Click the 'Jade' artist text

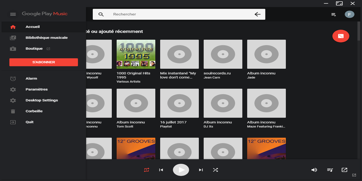pos(251,77)
